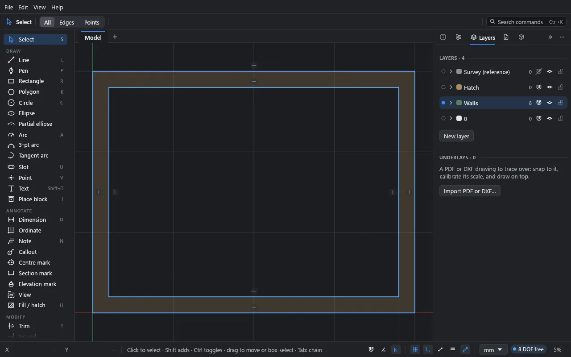571x357 pixels.
Task: Open the View menu
Action: coord(39,7)
